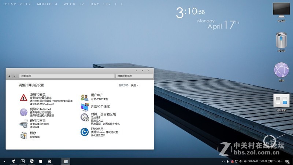Click the 中 input method indicator

[x=245, y=161]
